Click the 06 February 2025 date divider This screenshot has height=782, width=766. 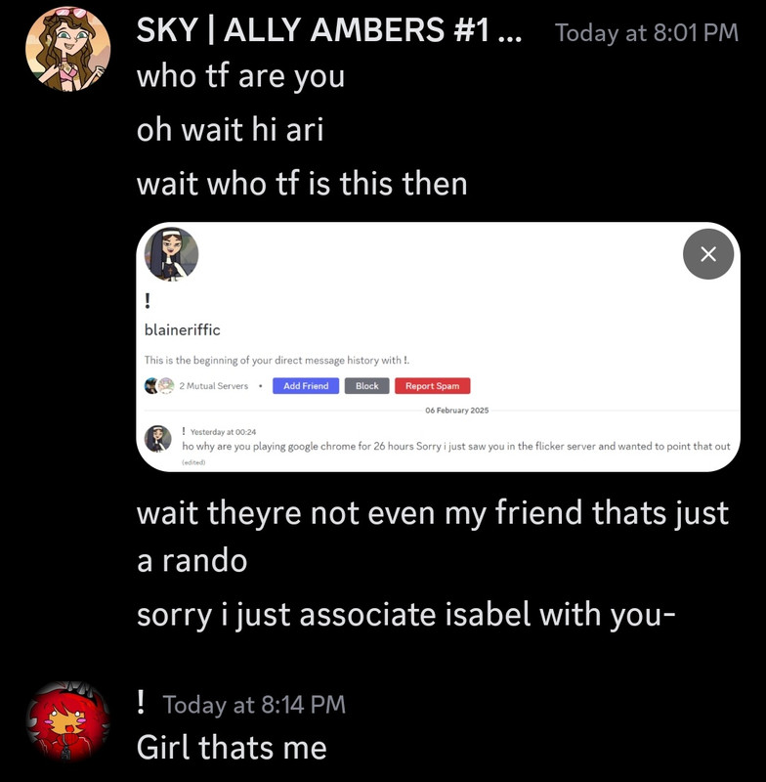pos(456,410)
